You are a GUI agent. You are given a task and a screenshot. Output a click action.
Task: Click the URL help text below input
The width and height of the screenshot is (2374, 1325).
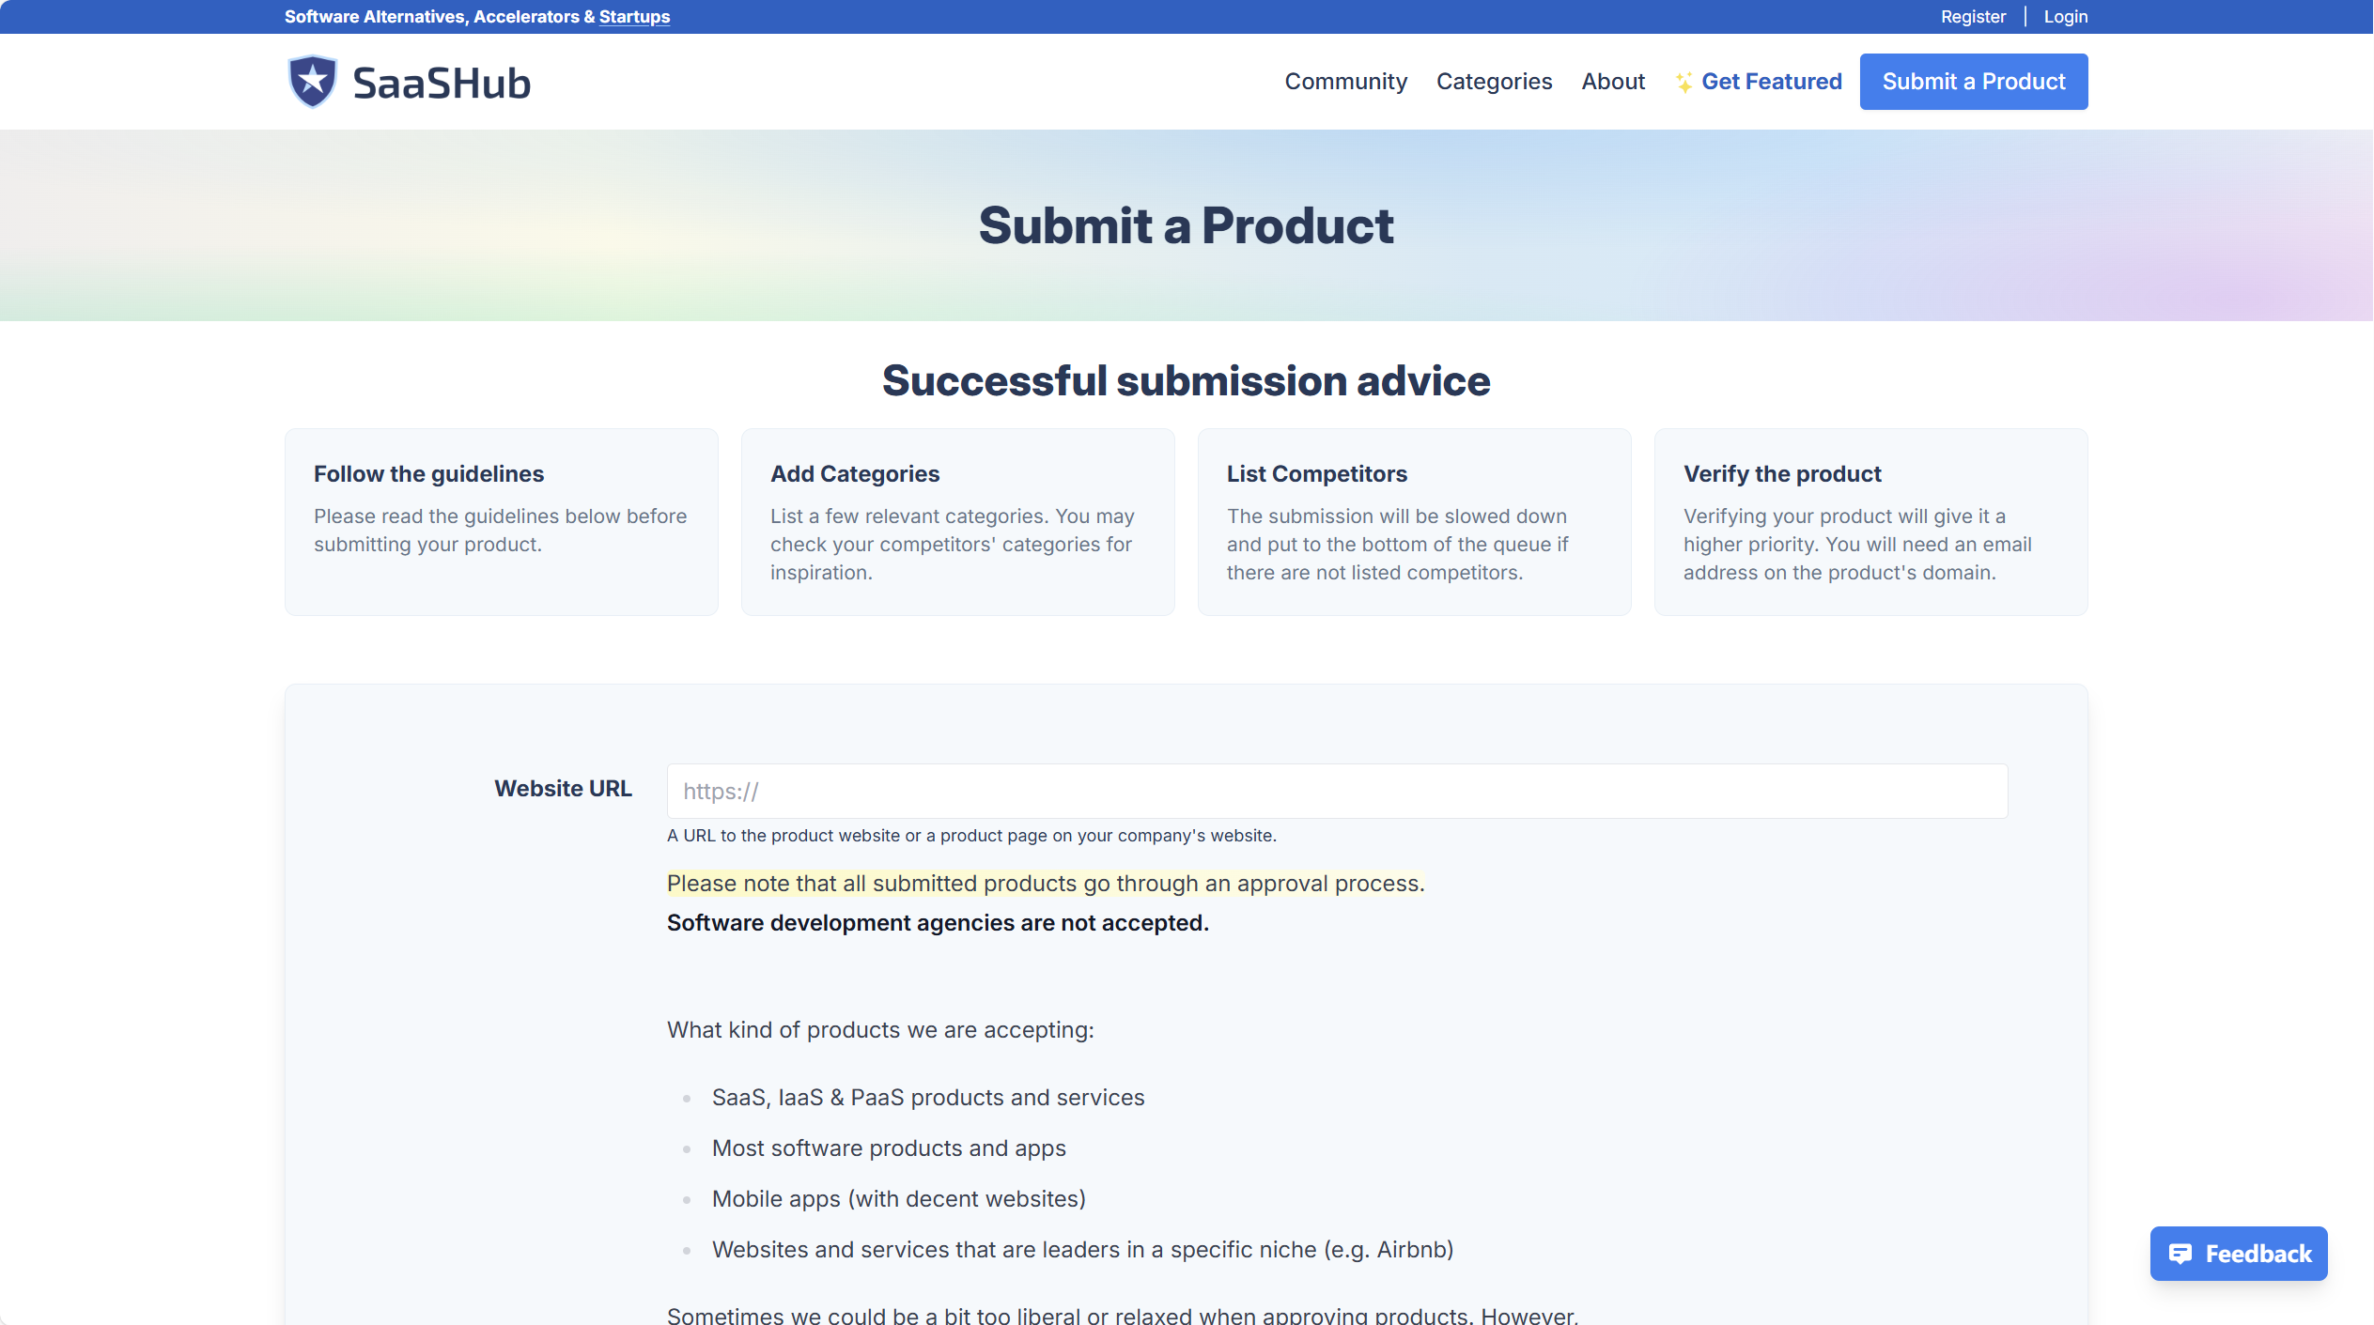click(971, 835)
